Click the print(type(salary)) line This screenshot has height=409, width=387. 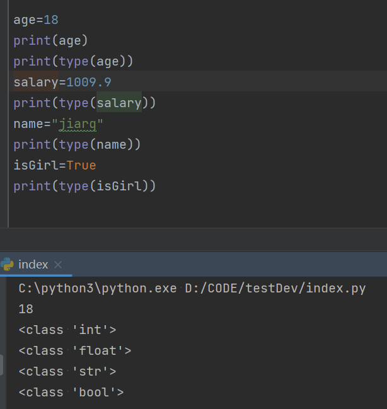tap(84, 103)
